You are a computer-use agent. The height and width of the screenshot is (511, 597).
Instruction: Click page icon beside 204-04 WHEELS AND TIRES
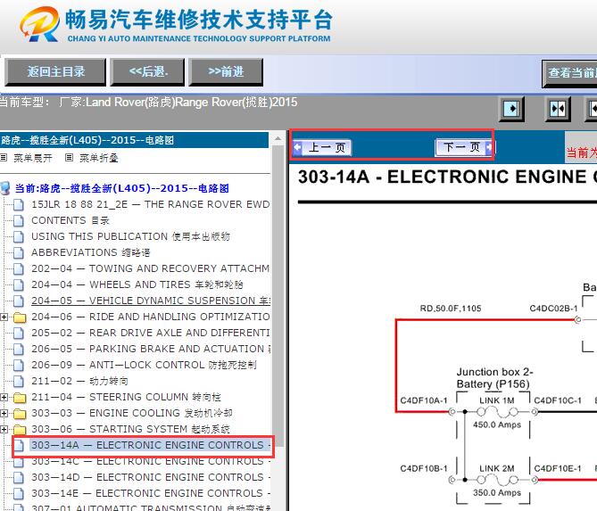point(18,284)
